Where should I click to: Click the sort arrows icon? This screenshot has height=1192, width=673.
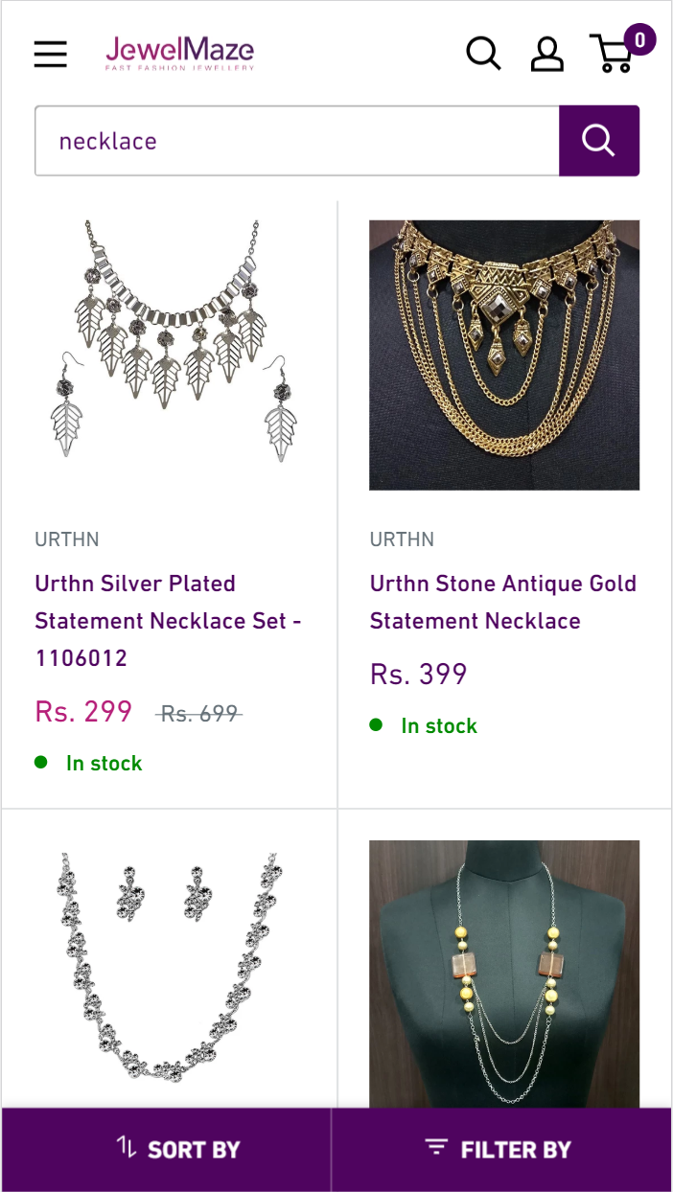[127, 1147]
